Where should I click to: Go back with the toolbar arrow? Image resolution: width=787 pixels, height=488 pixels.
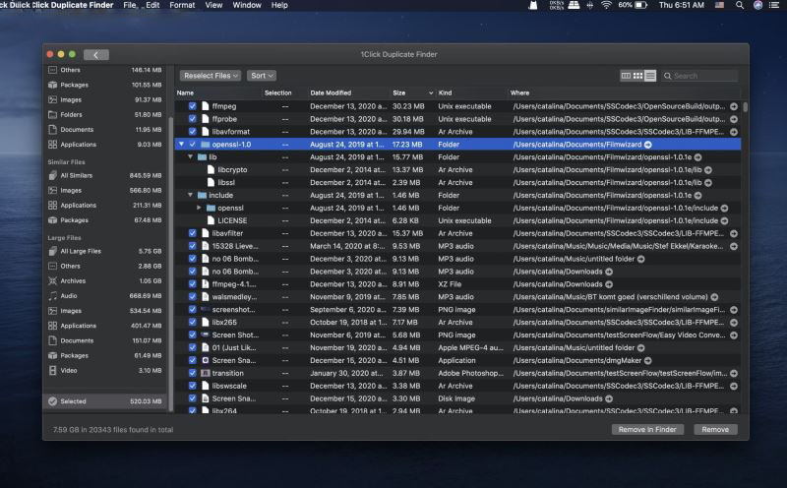(95, 55)
